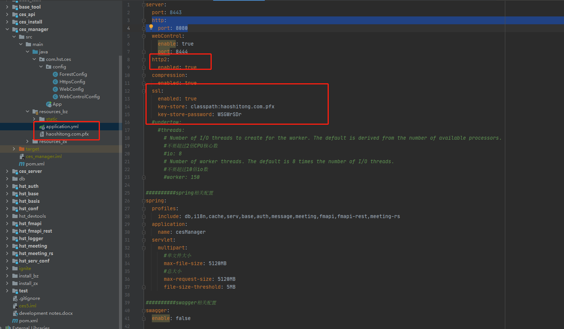Click the com.hst.ces package icon
The height and width of the screenshot is (329, 564).
42,59
